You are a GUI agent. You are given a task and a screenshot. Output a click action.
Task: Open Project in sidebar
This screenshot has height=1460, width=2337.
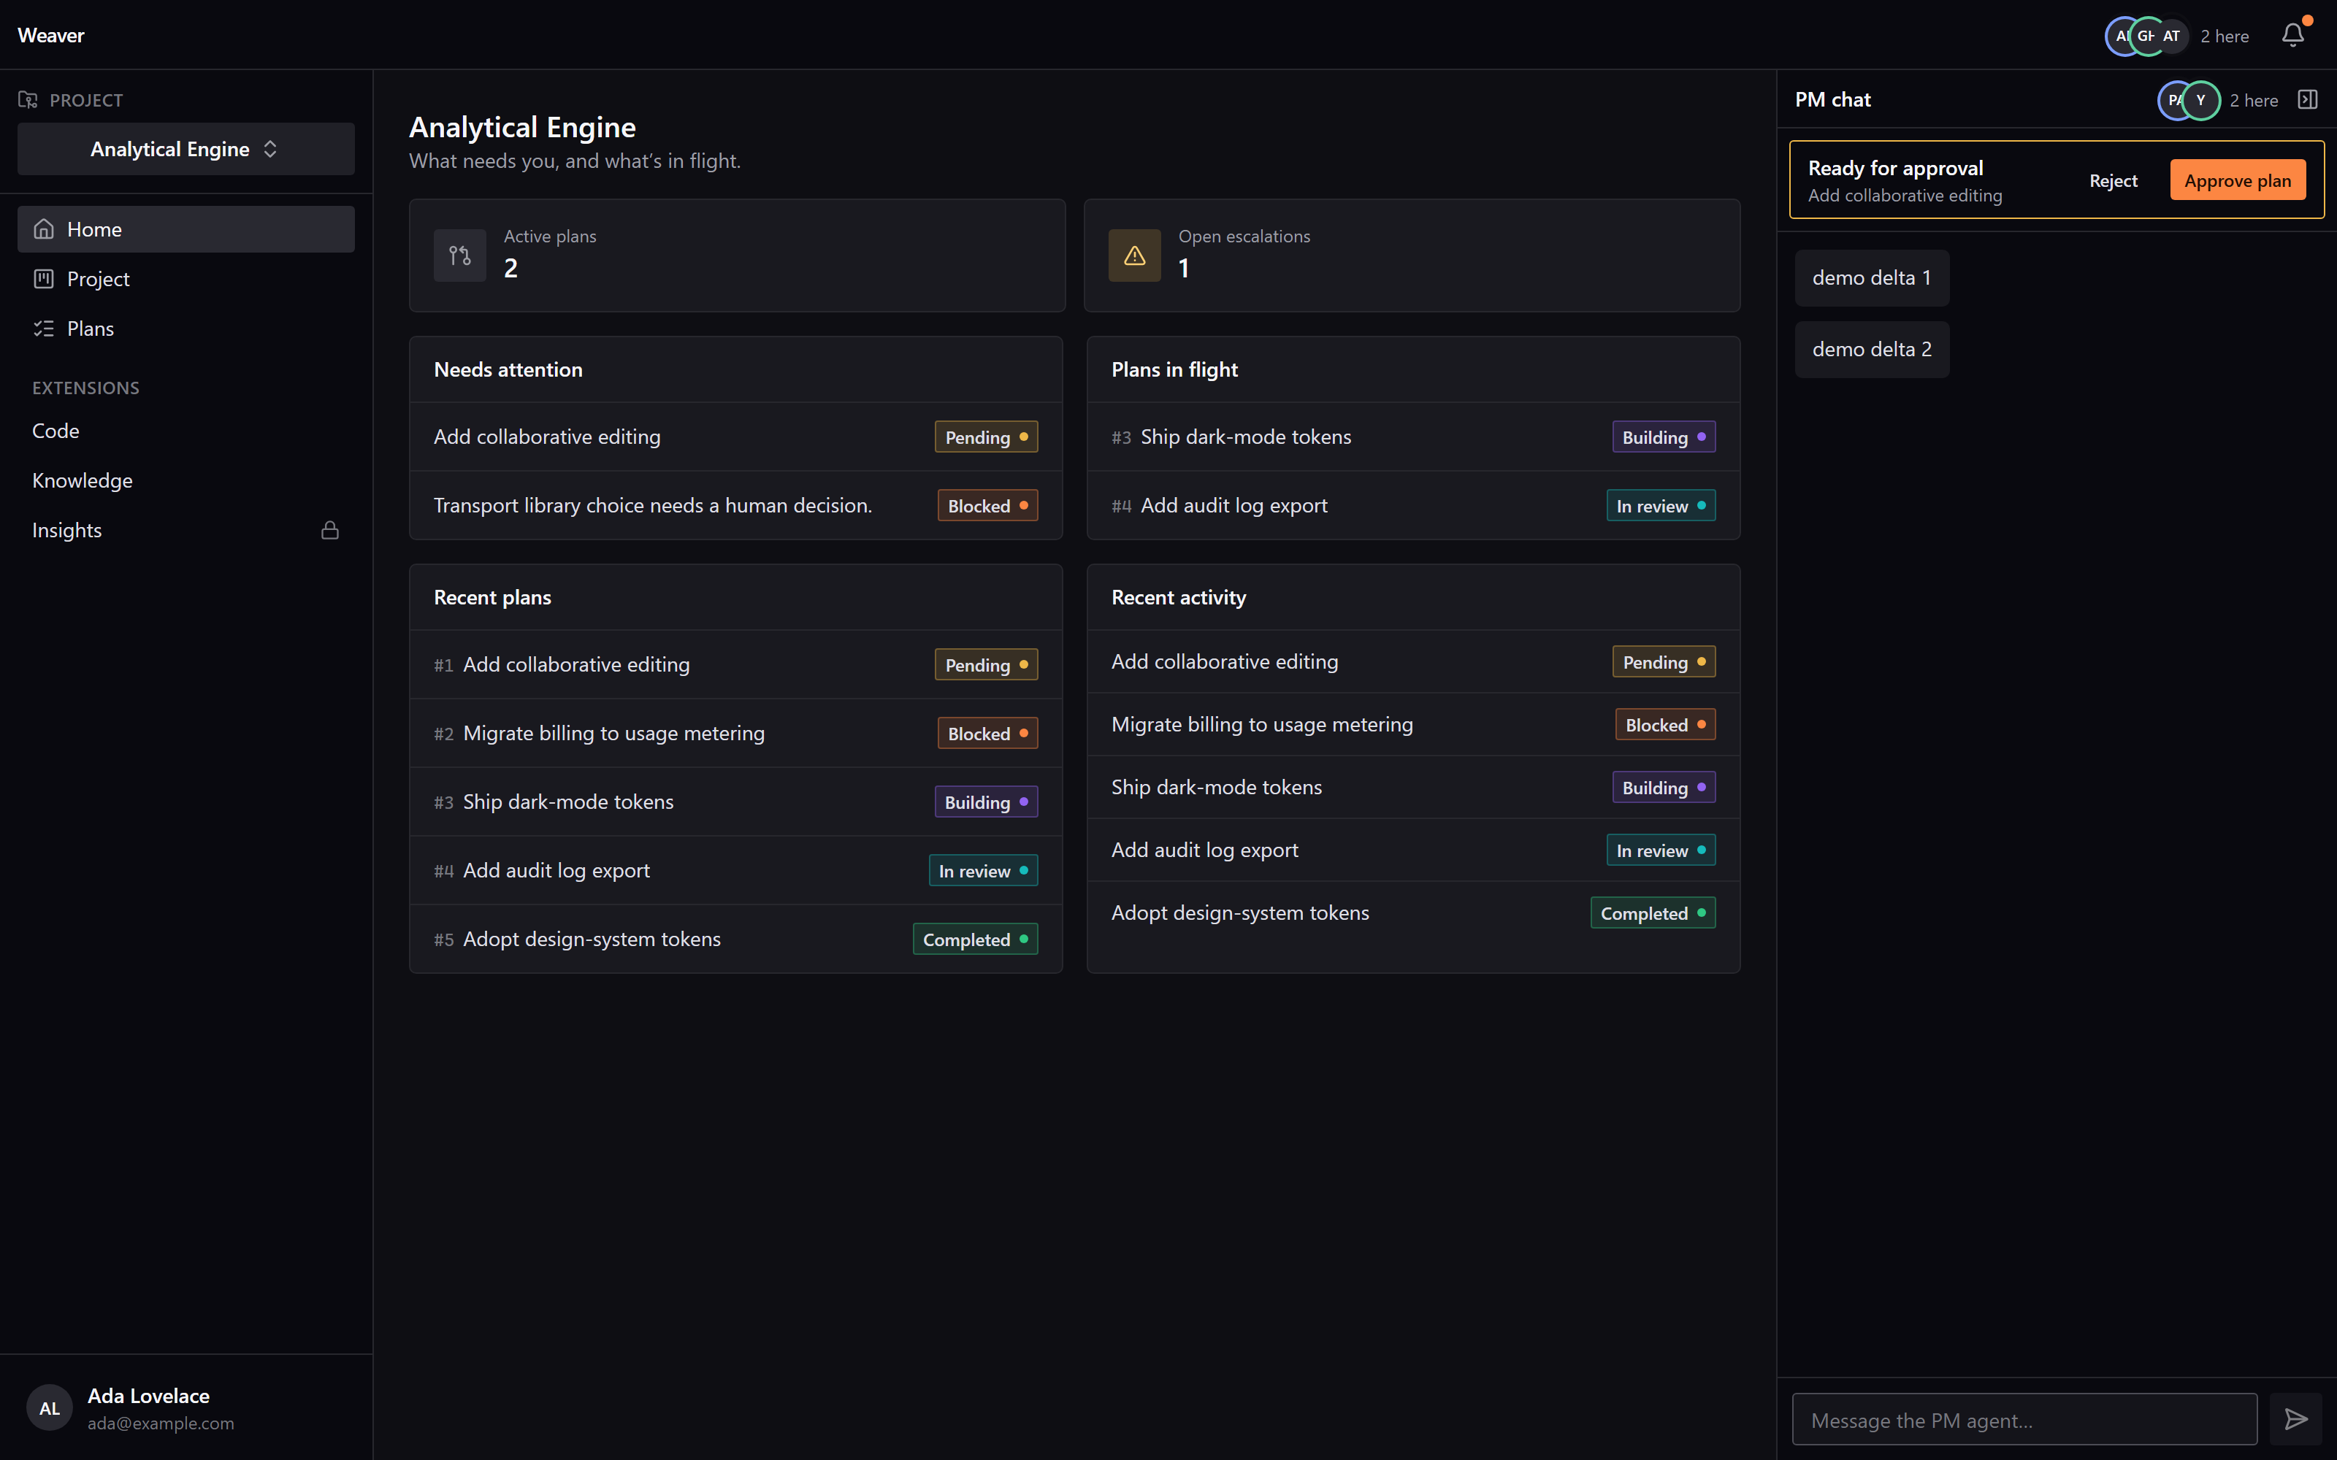coord(185,279)
